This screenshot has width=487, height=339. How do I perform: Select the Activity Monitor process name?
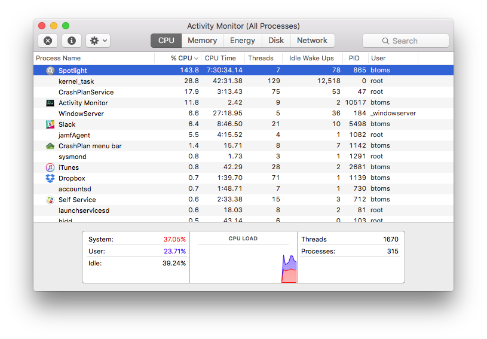click(83, 103)
